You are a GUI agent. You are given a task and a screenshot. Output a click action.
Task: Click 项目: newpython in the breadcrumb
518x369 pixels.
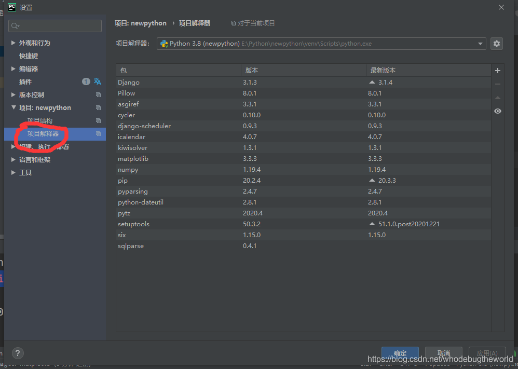click(x=141, y=23)
